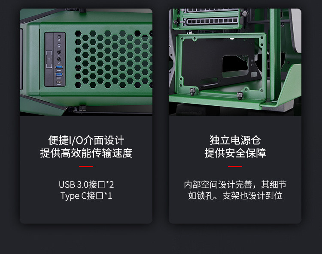The height and width of the screenshot is (254, 322).
Task: Click the Type C接口*1 text
Action: [86, 196]
